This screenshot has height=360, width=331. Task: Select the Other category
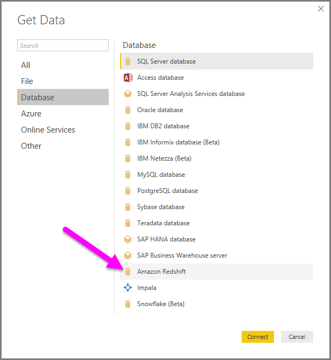coord(63,146)
